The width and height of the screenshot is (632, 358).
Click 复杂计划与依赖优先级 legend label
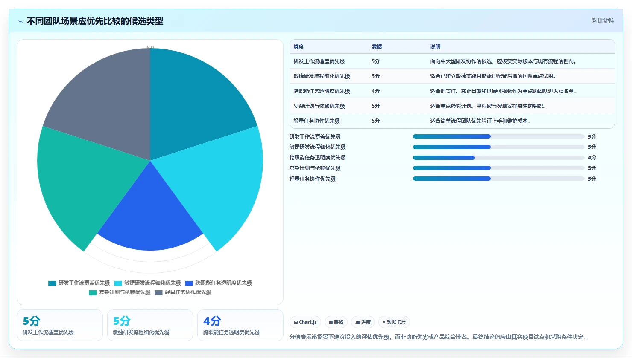tap(125, 292)
